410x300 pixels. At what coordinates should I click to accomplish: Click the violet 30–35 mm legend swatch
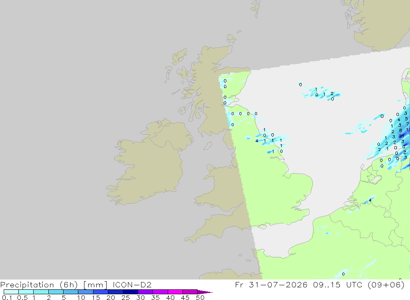click(x=146, y=292)
